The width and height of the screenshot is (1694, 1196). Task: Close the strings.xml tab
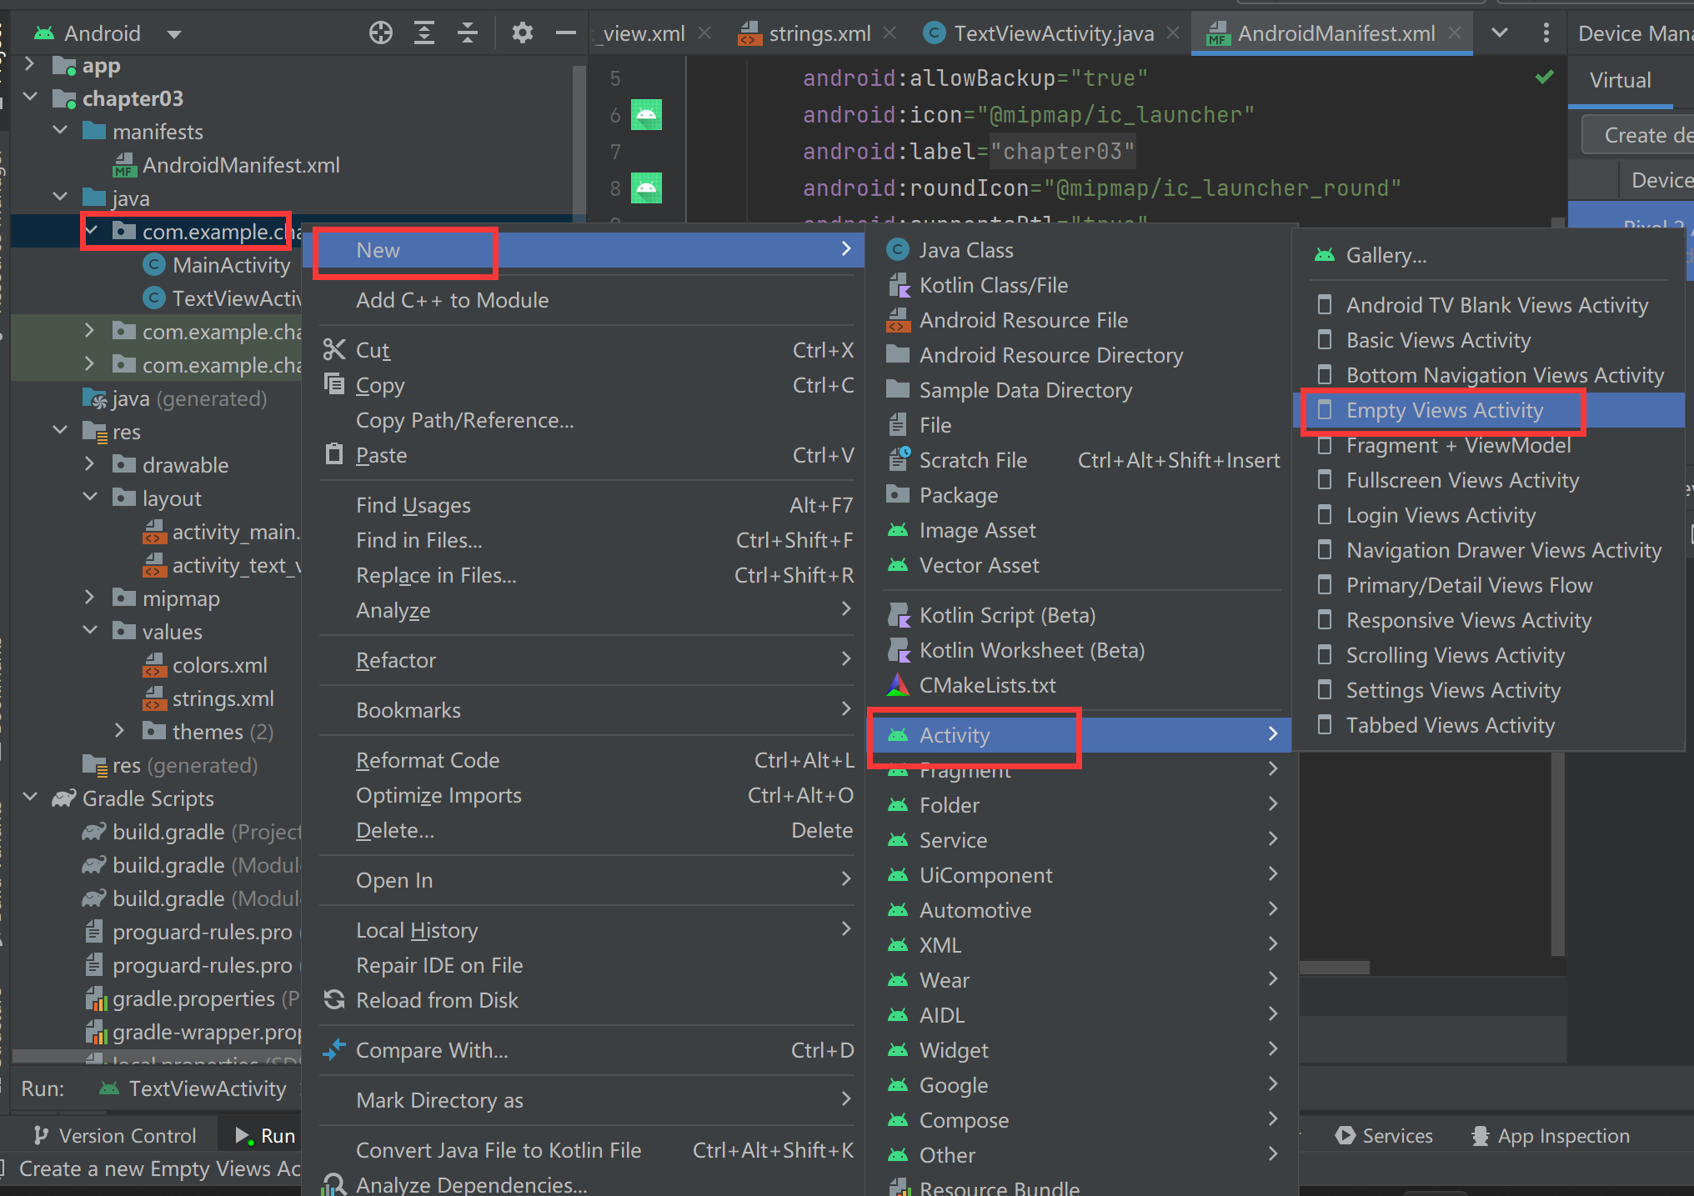click(890, 33)
